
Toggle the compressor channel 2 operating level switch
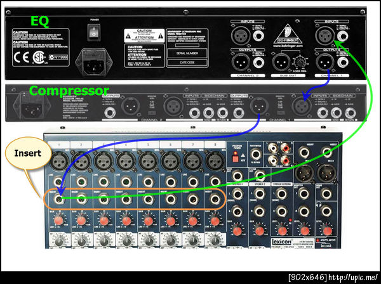(152, 113)
